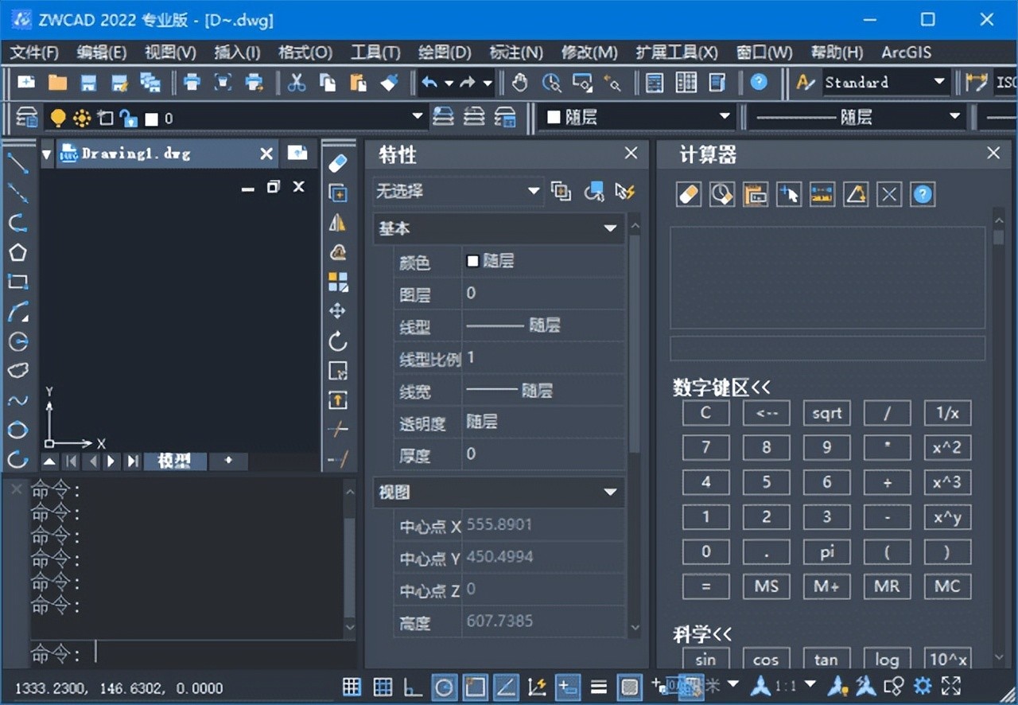This screenshot has height=705, width=1018.
Task: Open the 绘图(D) menu
Action: coord(445,53)
